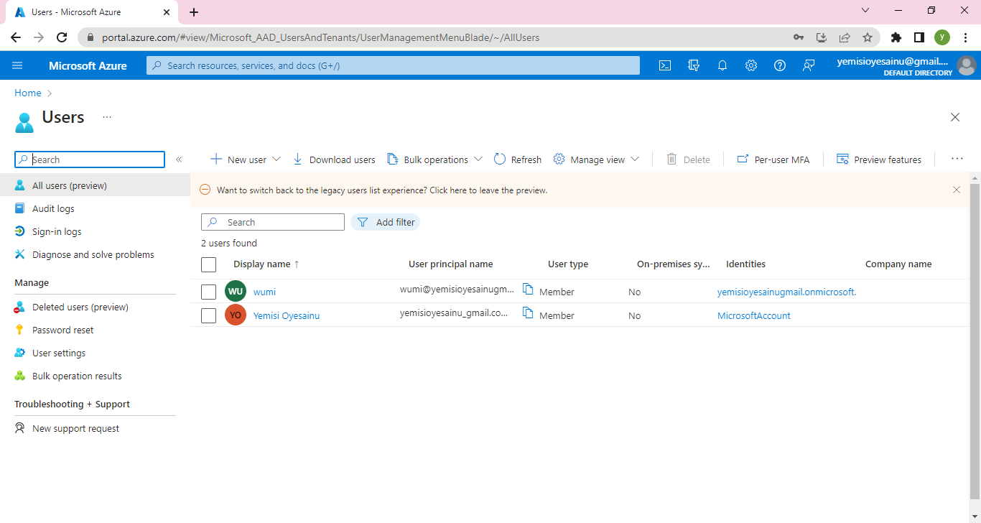The width and height of the screenshot is (981, 523).
Task: Open a new browser tab
Action: point(194,12)
